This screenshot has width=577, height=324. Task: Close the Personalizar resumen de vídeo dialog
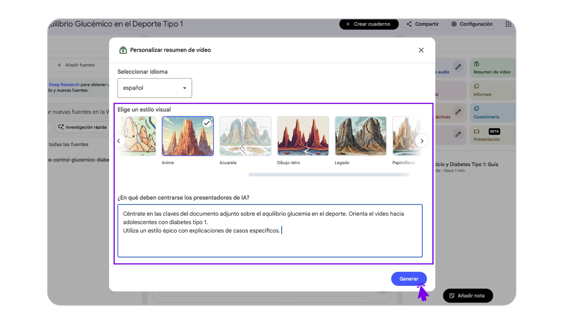tap(421, 50)
